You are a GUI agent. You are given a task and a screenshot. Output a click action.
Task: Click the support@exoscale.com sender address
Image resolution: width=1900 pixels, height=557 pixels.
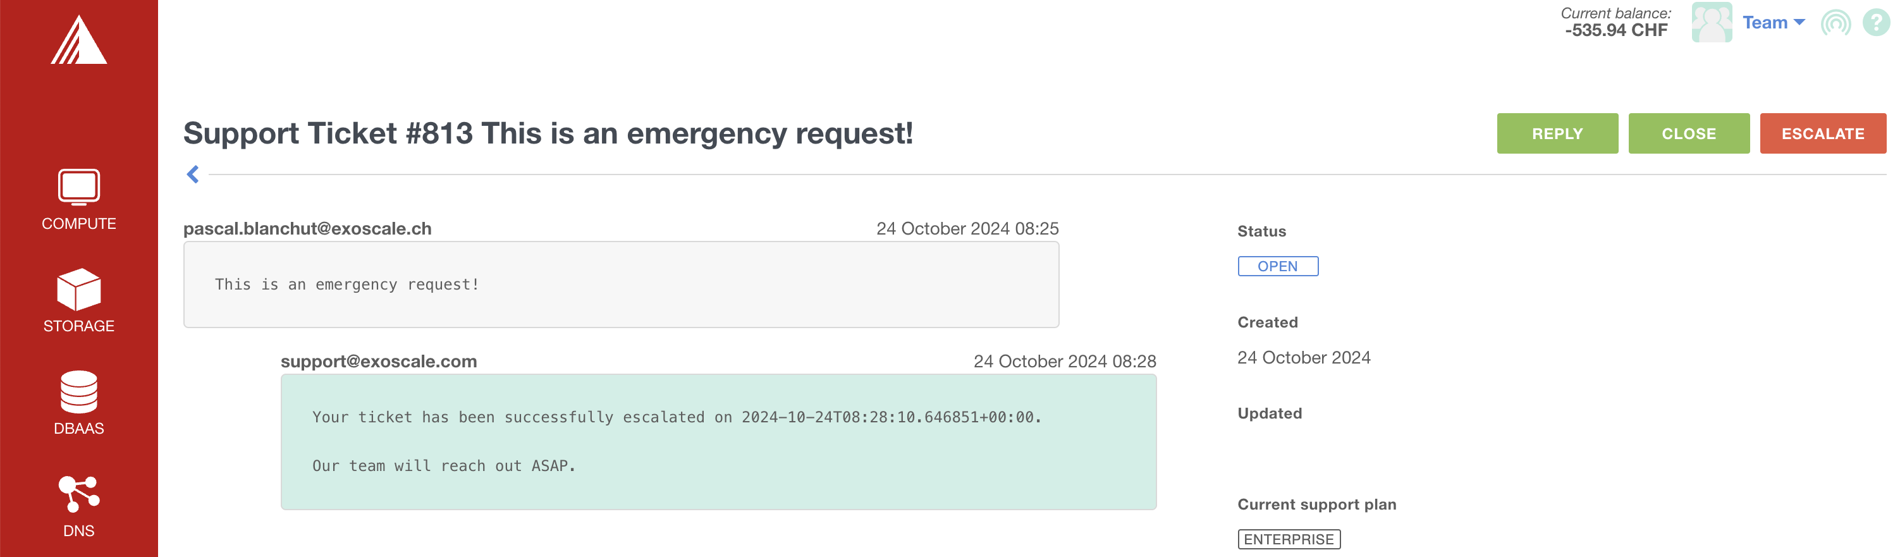(378, 362)
